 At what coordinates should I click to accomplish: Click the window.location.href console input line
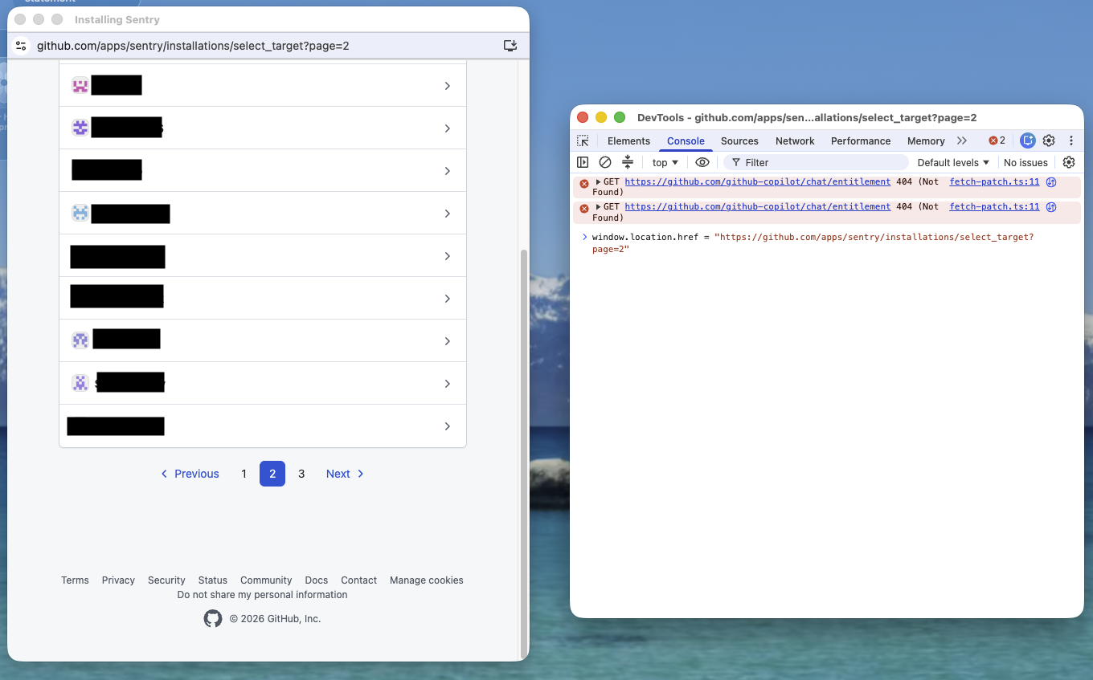(813, 242)
